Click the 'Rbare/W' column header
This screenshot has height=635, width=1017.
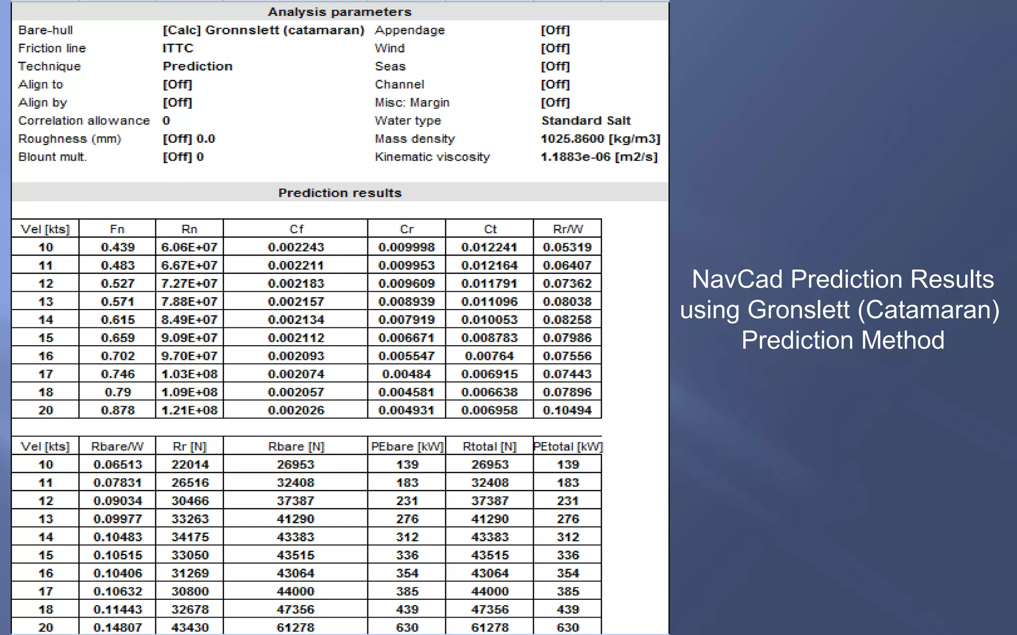point(117,446)
